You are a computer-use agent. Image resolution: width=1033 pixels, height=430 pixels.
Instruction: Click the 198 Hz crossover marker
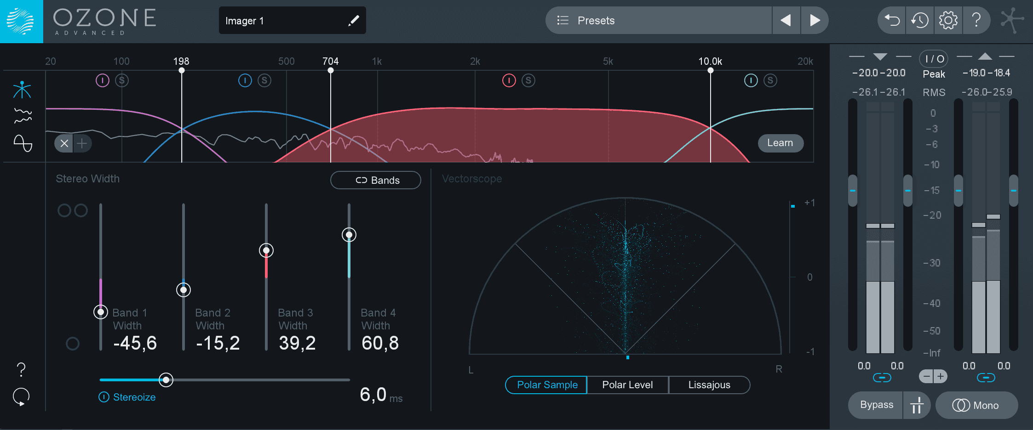(182, 70)
